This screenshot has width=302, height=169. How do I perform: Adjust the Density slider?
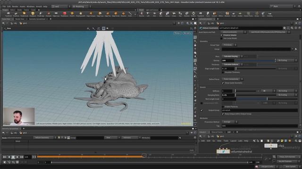click(255, 61)
